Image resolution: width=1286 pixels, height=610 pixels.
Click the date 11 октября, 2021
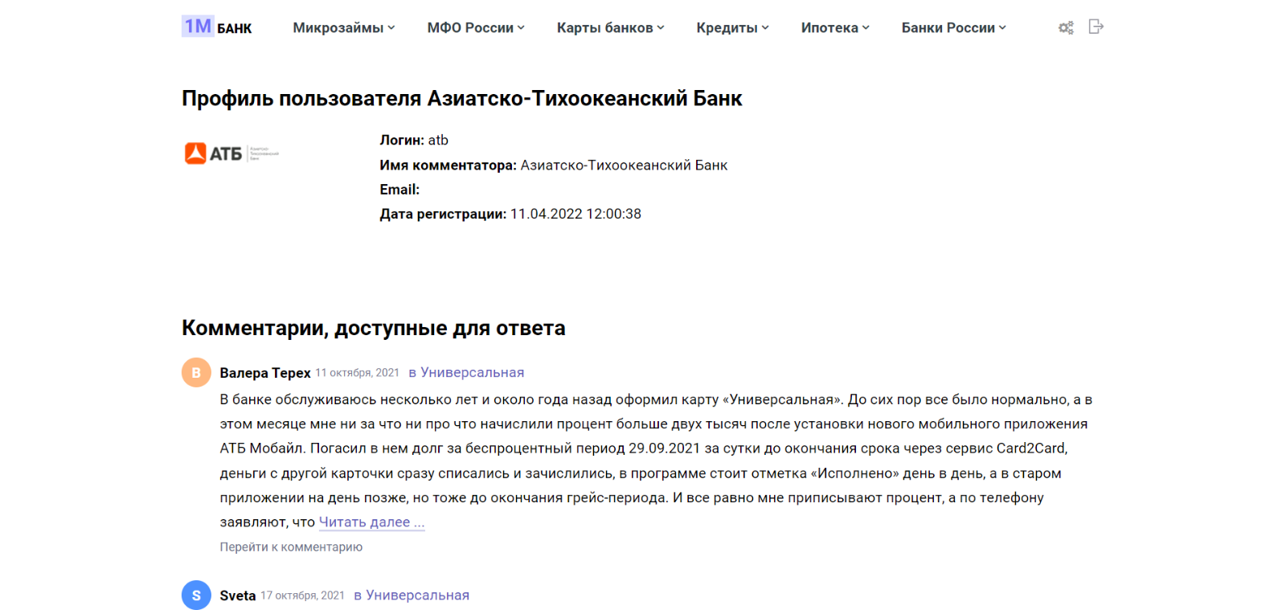[x=357, y=373]
